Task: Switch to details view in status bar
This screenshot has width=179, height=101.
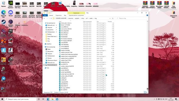Action: coord(145,92)
